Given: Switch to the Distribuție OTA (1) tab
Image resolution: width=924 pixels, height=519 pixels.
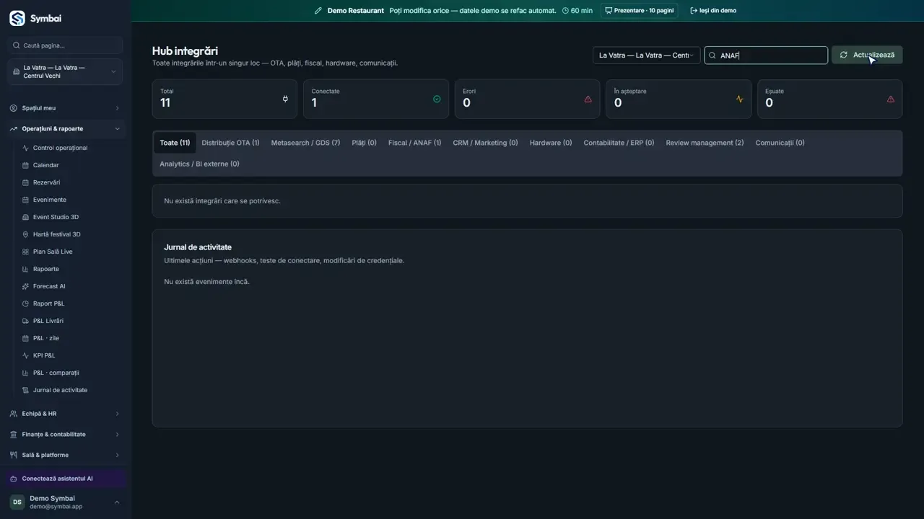Looking at the screenshot, I should (230, 143).
